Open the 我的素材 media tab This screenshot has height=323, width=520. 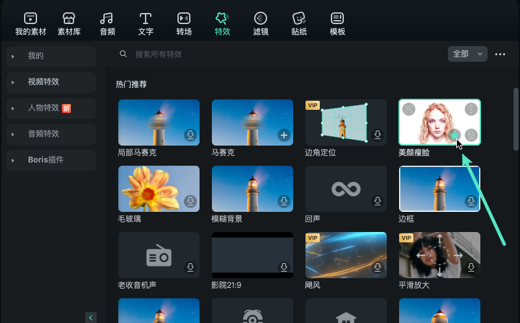coord(31,24)
